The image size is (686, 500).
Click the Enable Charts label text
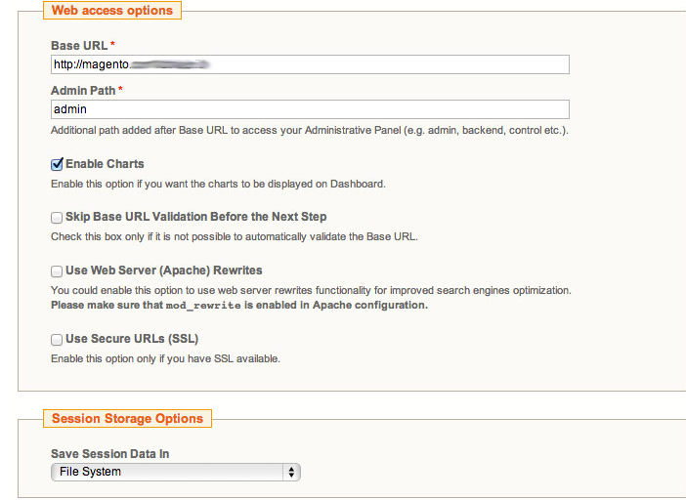point(105,164)
